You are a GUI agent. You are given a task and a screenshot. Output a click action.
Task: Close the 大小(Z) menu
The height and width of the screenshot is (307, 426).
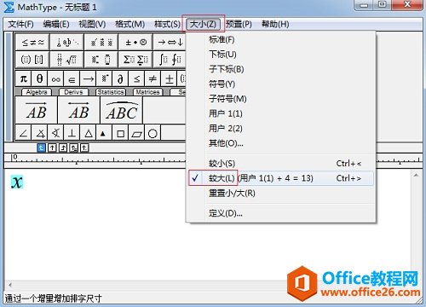(203, 24)
